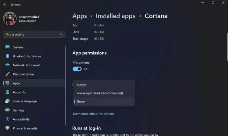Turn off the Microphone permission toggle
Image resolution: width=228 pixels, height=136 pixels.
click(x=77, y=69)
